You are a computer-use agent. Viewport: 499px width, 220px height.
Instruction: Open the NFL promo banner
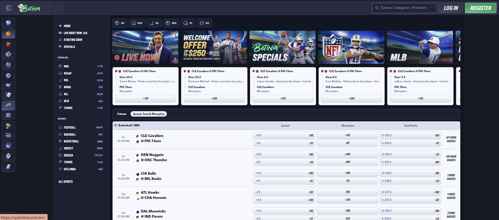tap(351, 47)
